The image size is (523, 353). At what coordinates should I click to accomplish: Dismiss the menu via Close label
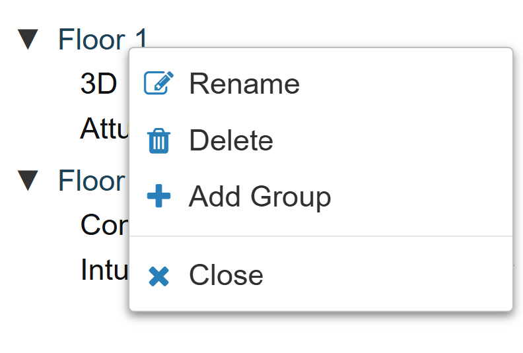click(226, 275)
